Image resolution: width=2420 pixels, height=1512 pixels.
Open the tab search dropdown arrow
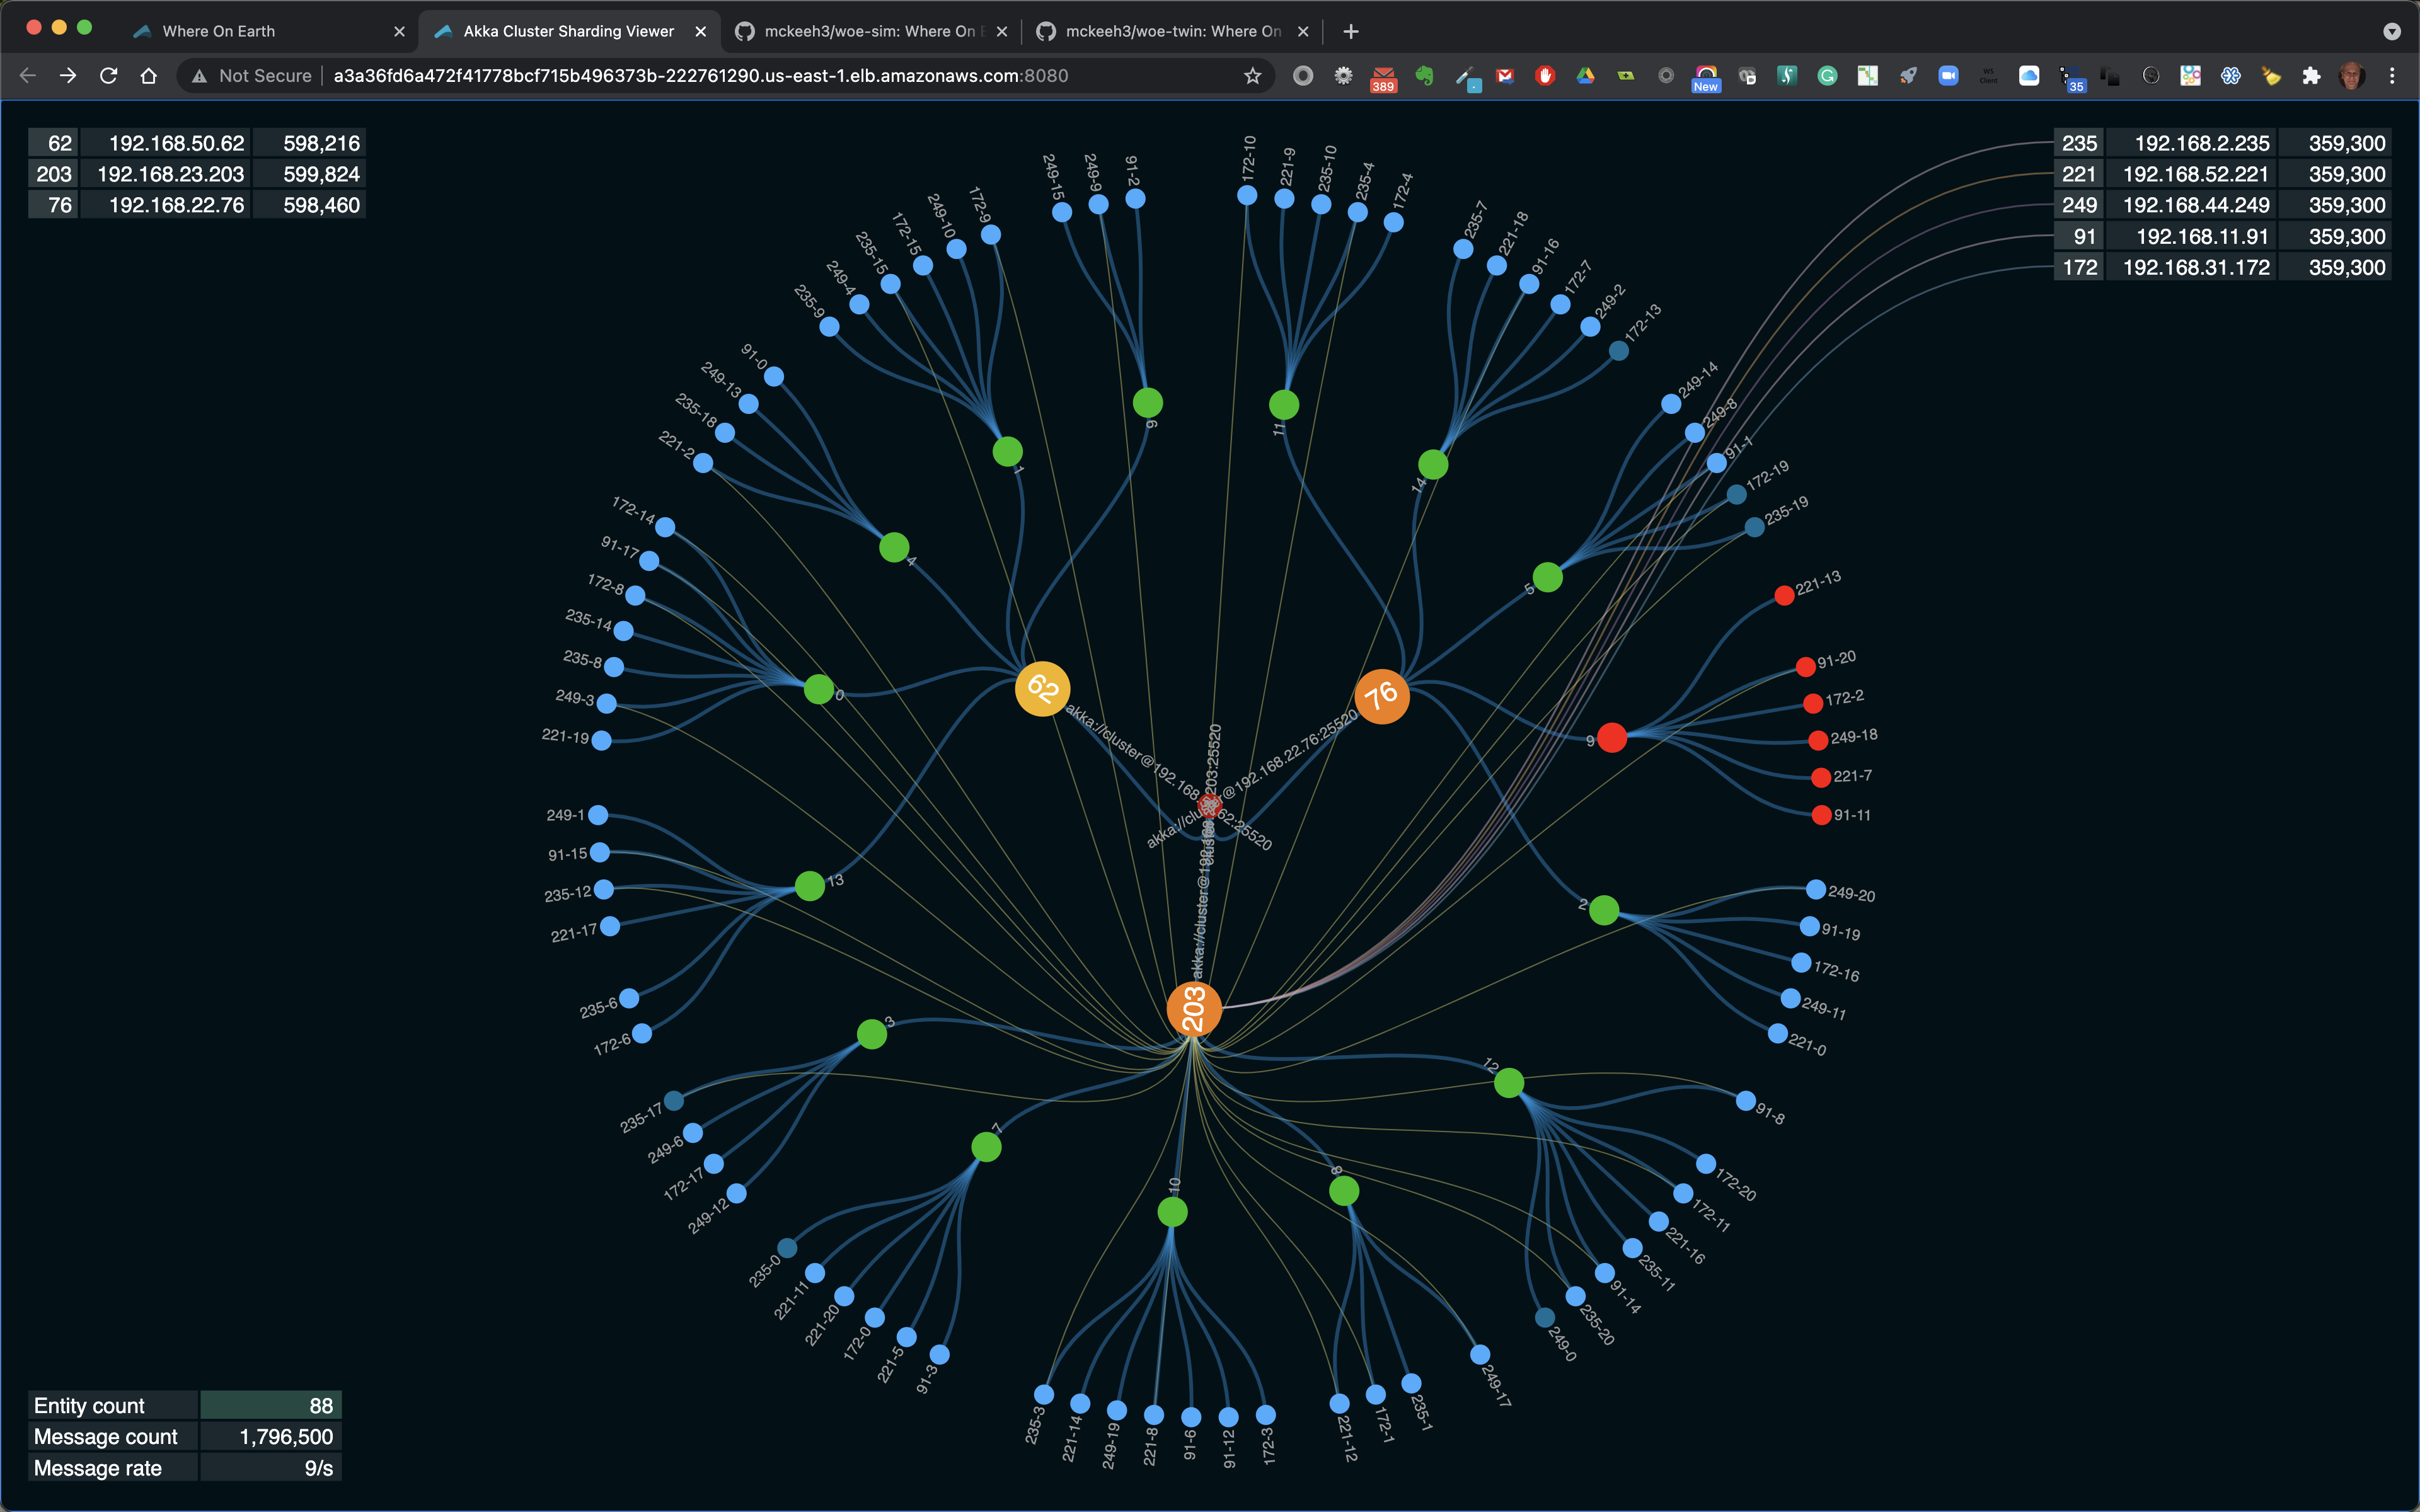(x=2391, y=32)
